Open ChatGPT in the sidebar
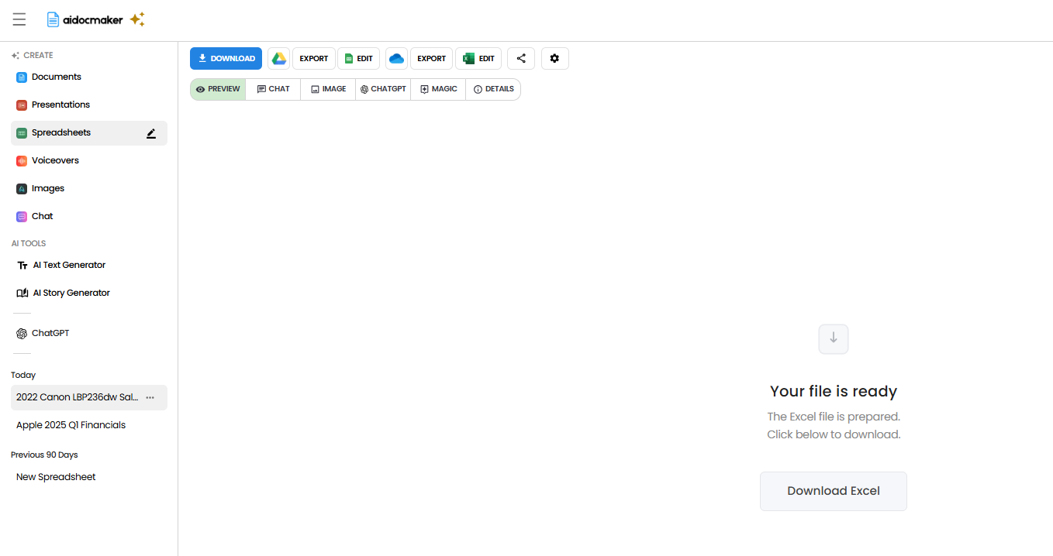The height and width of the screenshot is (556, 1053). (89, 334)
